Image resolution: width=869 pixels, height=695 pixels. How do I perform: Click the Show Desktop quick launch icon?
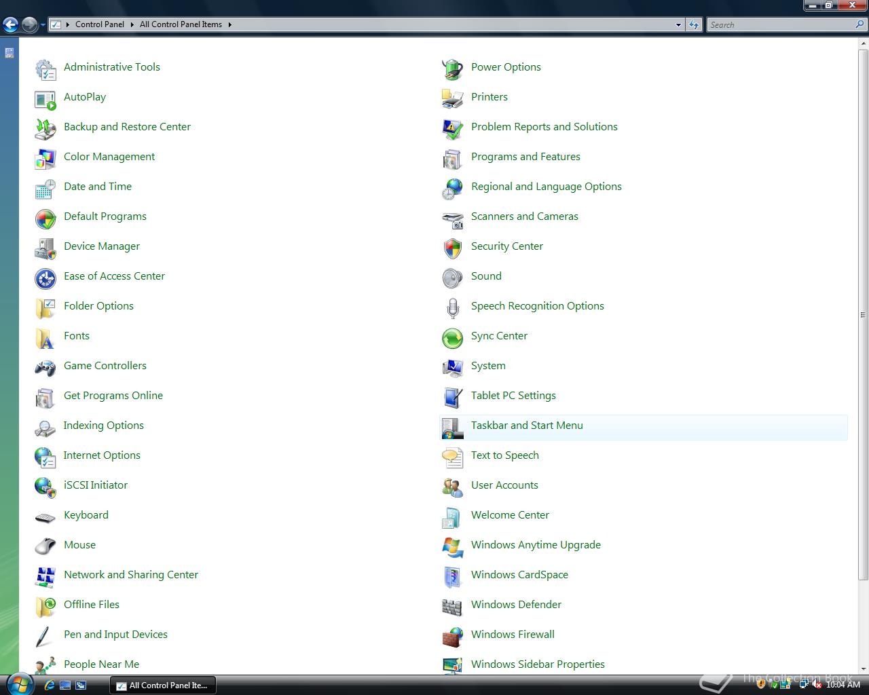pos(65,685)
